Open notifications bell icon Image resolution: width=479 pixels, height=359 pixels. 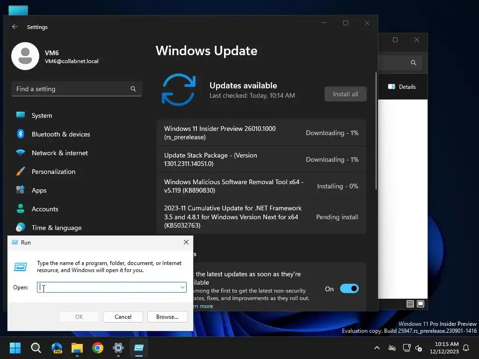[466, 348]
